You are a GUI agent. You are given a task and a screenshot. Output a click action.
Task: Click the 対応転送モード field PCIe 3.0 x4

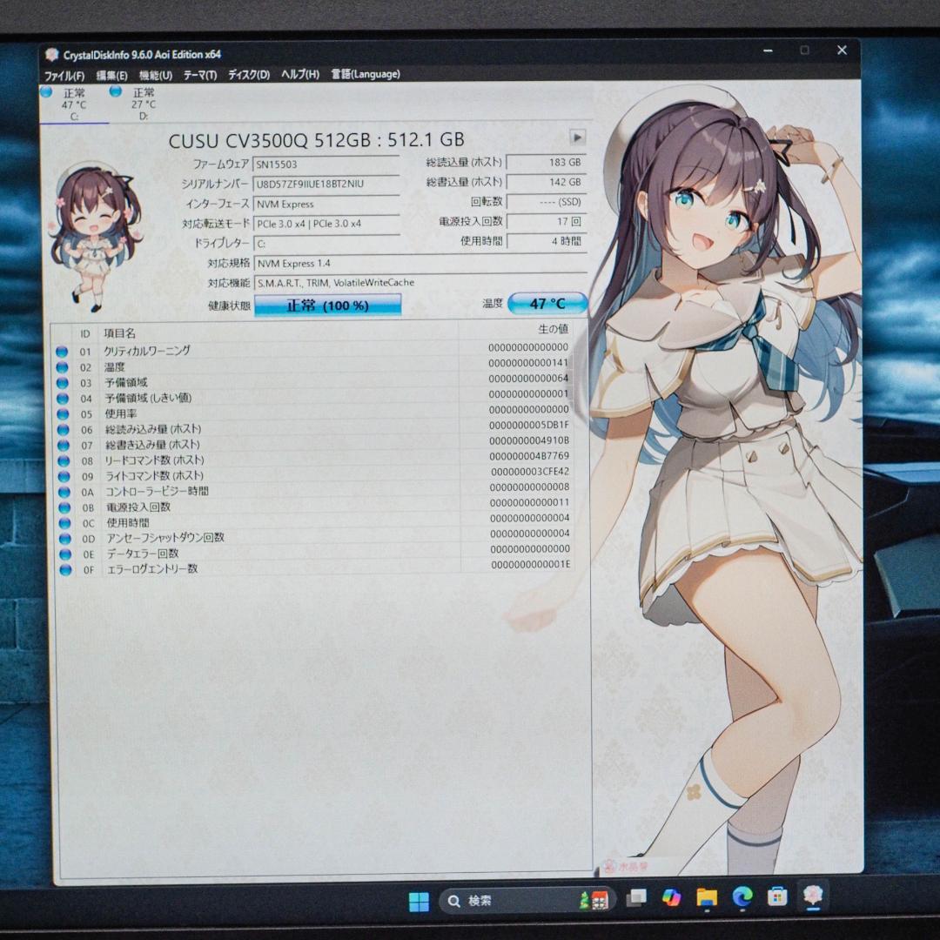326,224
